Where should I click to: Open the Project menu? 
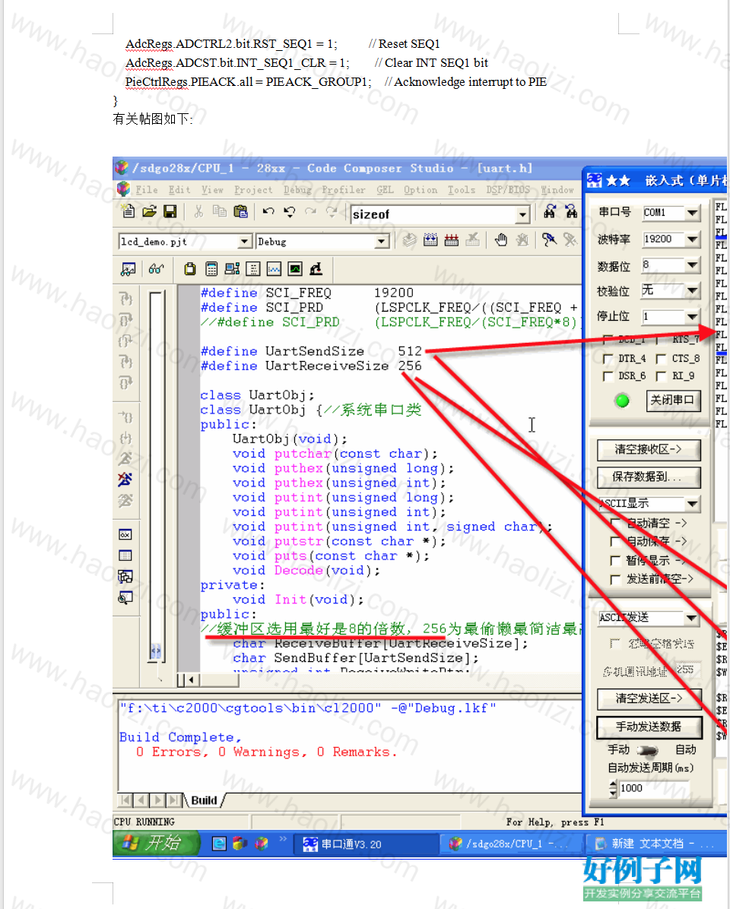[253, 189]
